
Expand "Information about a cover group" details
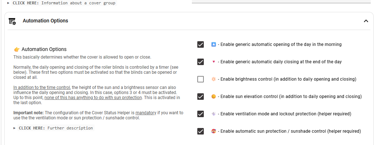point(61,3)
